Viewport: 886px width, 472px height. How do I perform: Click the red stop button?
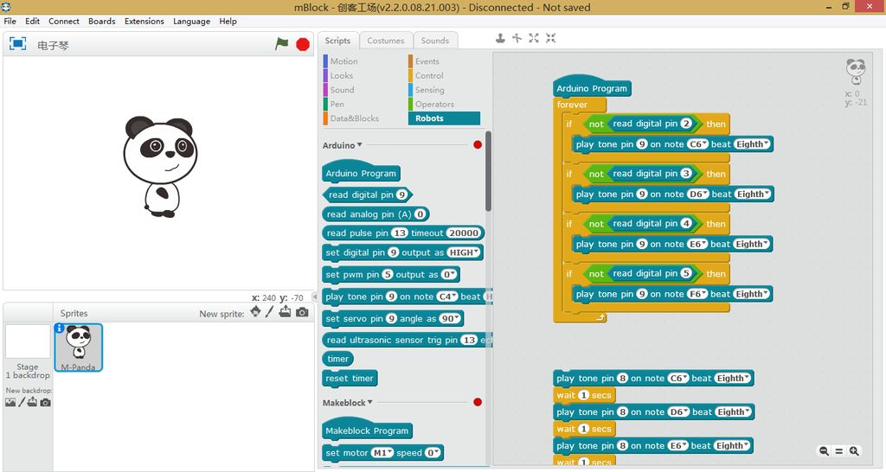(303, 44)
